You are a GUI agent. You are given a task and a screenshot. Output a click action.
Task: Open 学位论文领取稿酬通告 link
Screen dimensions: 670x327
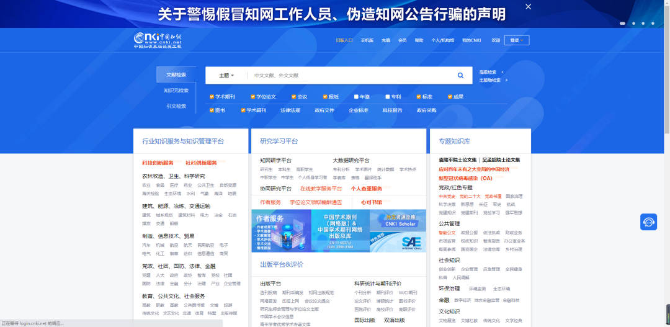coord(316,202)
